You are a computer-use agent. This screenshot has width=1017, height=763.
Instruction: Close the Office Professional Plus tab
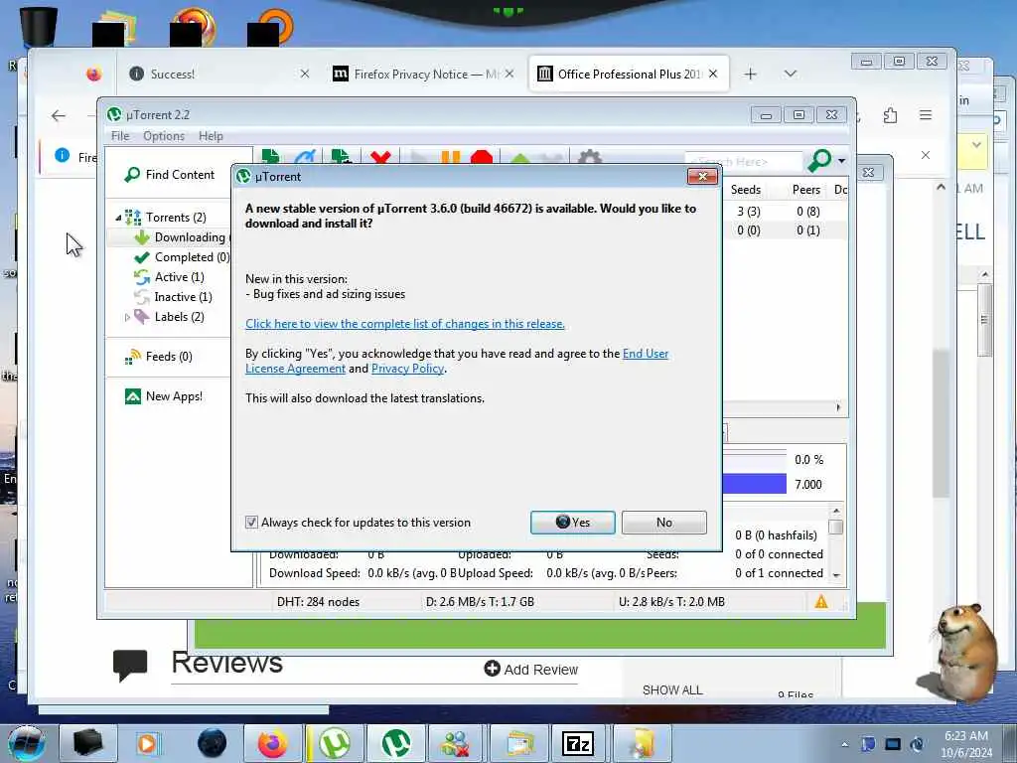point(713,74)
